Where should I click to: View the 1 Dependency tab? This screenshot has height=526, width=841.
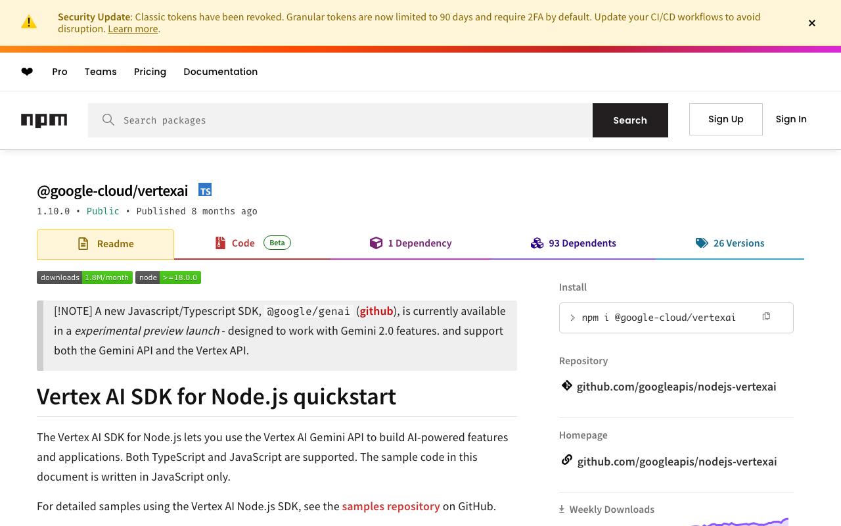(x=411, y=243)
